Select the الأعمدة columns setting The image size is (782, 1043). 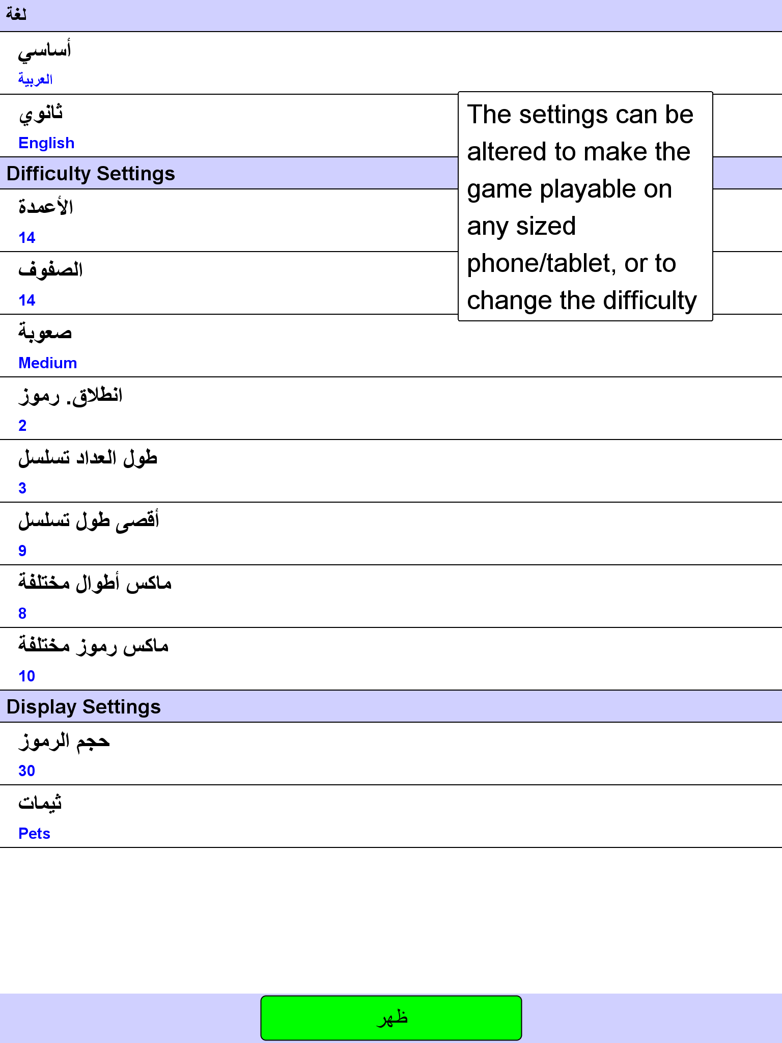pos(391,221)
